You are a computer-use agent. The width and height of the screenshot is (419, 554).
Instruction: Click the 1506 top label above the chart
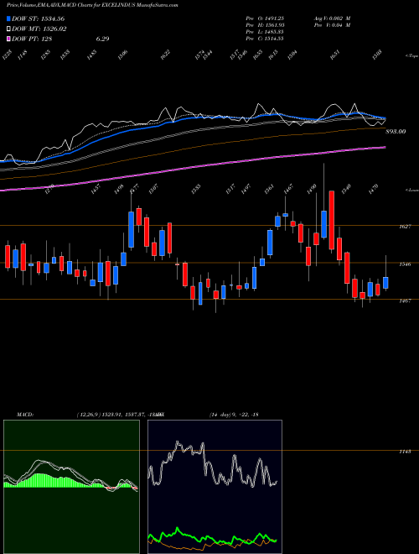(x=122, y=55)
